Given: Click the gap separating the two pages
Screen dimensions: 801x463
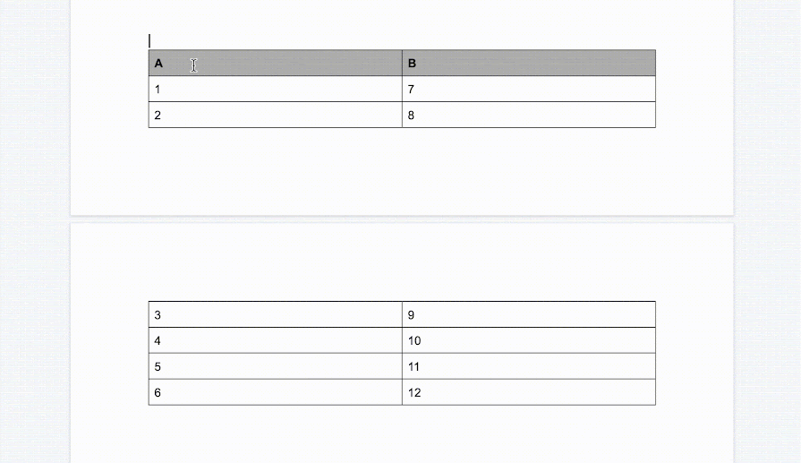Looking at the screenshot, I should click(402, 219).
